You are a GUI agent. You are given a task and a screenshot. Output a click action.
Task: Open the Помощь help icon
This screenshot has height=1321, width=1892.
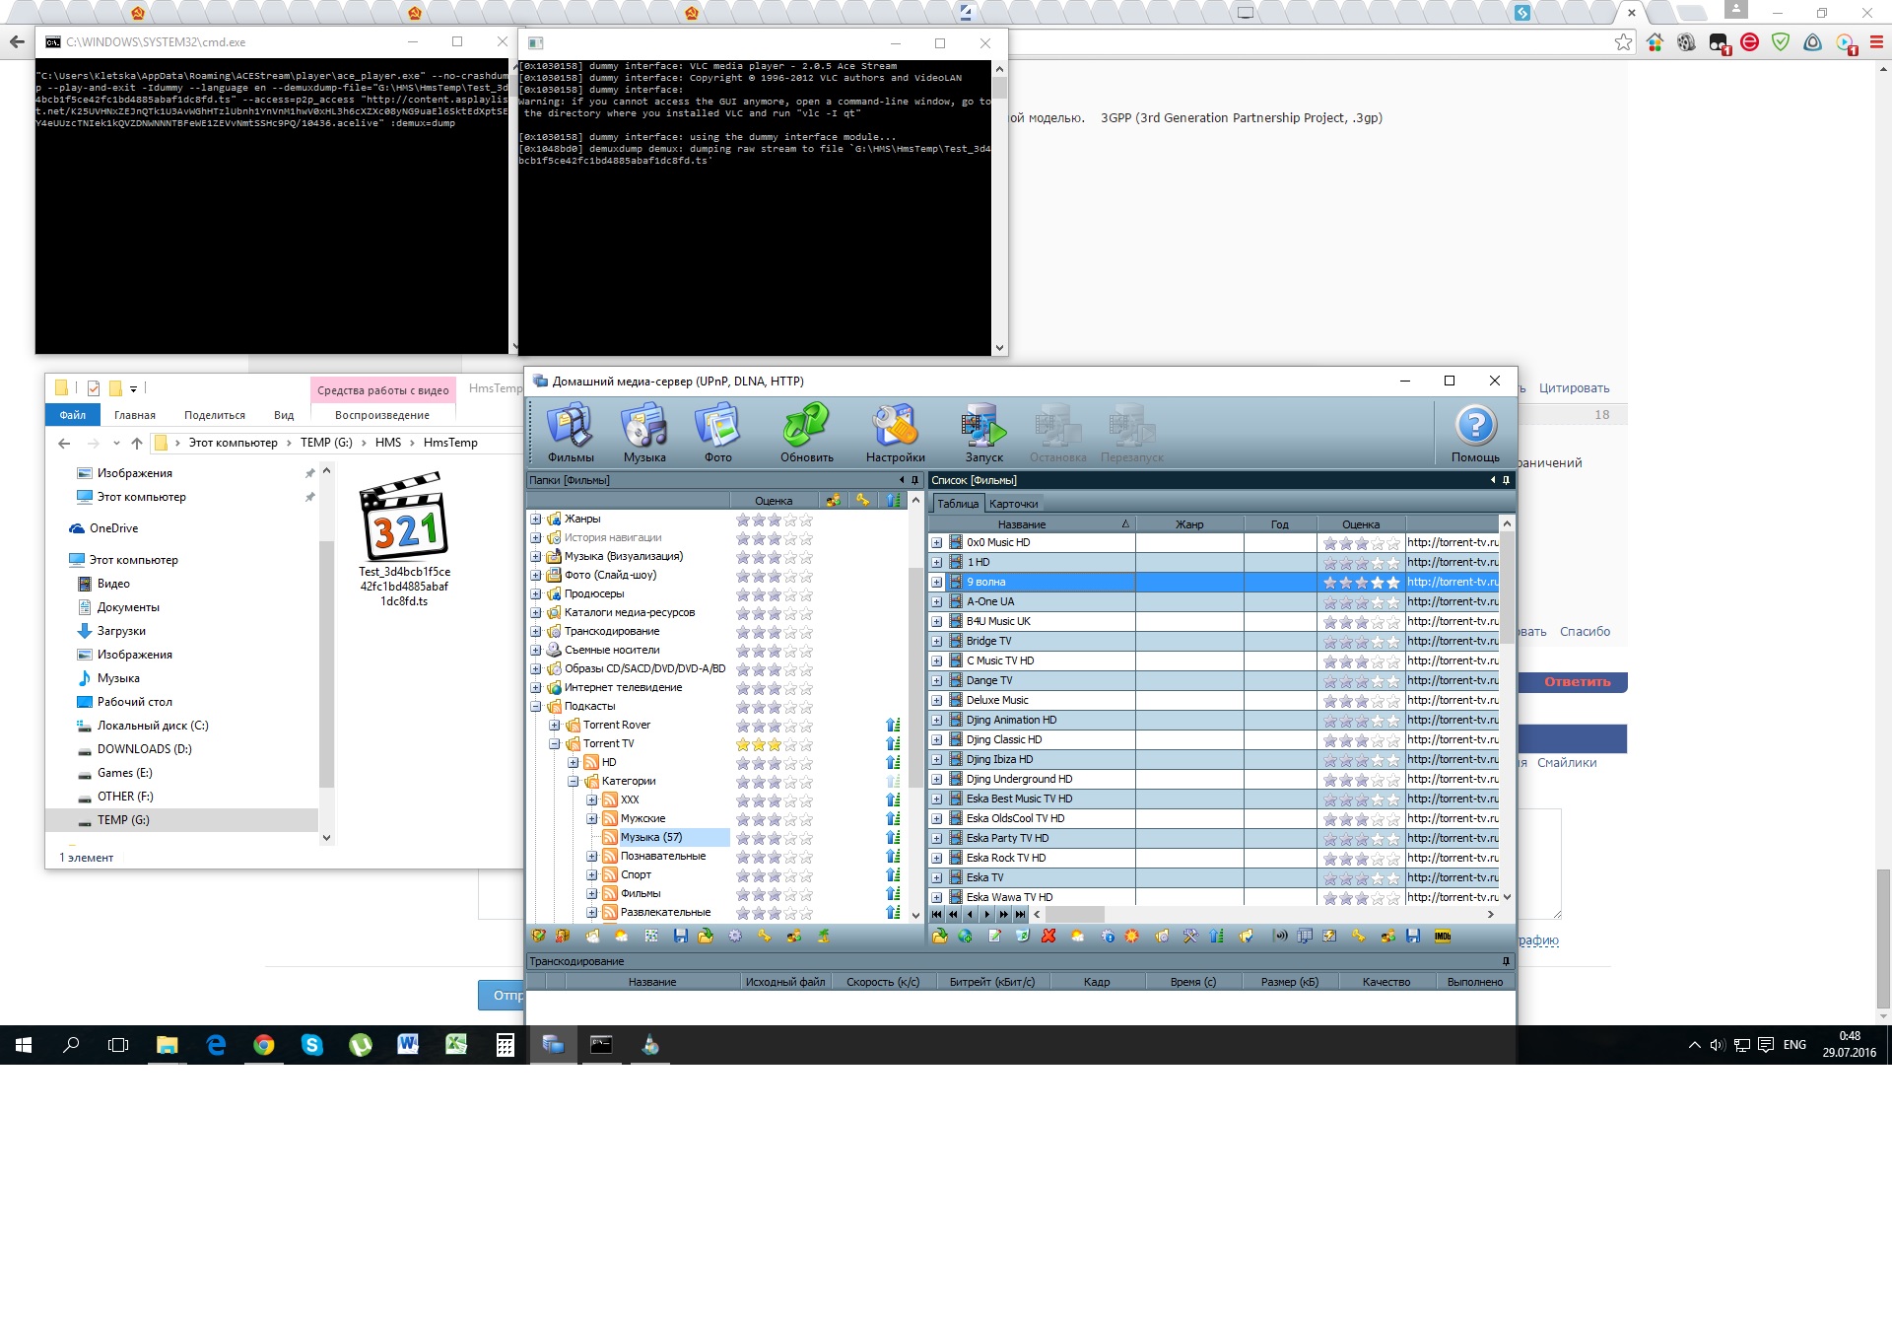click(x=1475, y=432)
